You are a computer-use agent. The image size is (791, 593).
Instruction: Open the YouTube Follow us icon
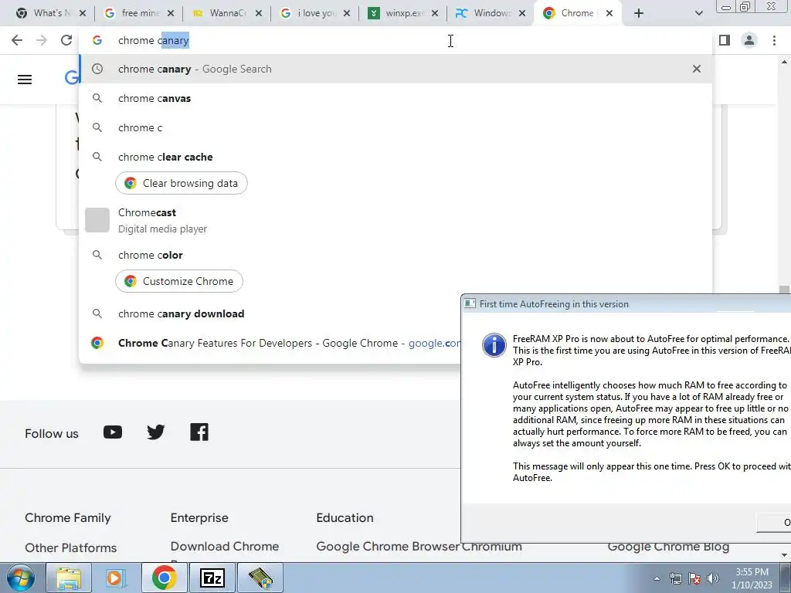click(113, 432)
